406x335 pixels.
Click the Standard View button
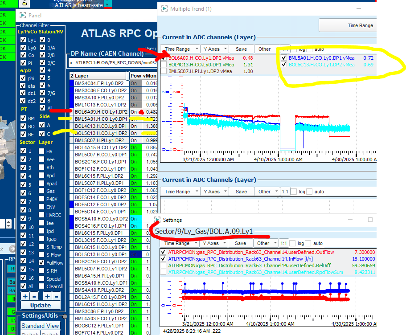coord(40,326)
